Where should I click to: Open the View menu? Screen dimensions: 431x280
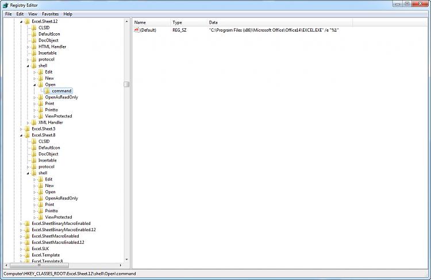[x=33, y=14]
